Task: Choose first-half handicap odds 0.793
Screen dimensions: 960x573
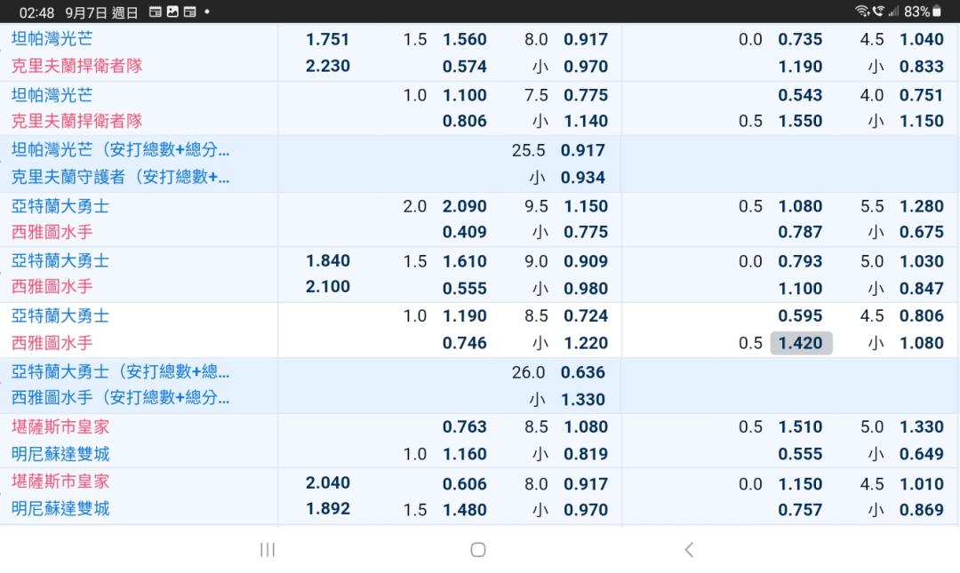Action: tap(800, 261)
